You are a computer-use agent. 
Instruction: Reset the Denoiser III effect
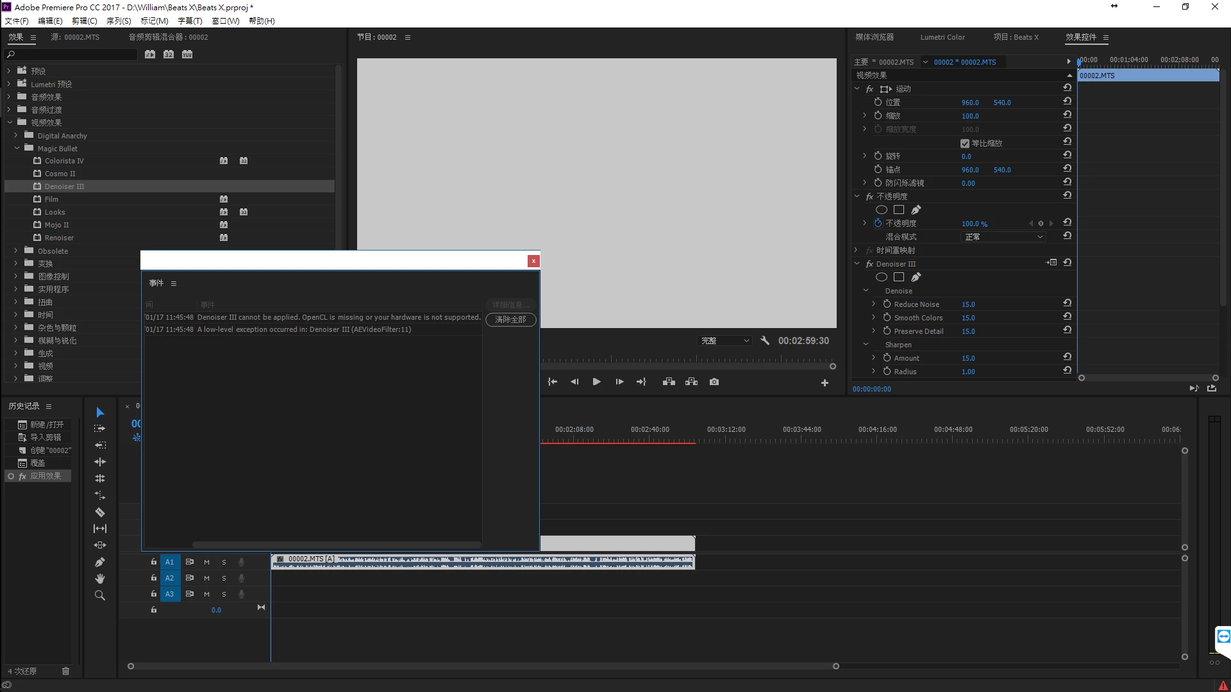pos(1068,263)
